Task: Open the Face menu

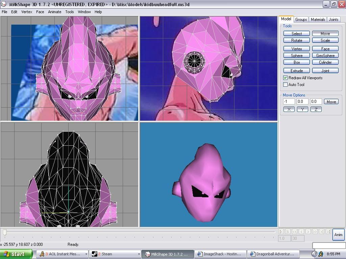Action: click(x=40, y=12)
